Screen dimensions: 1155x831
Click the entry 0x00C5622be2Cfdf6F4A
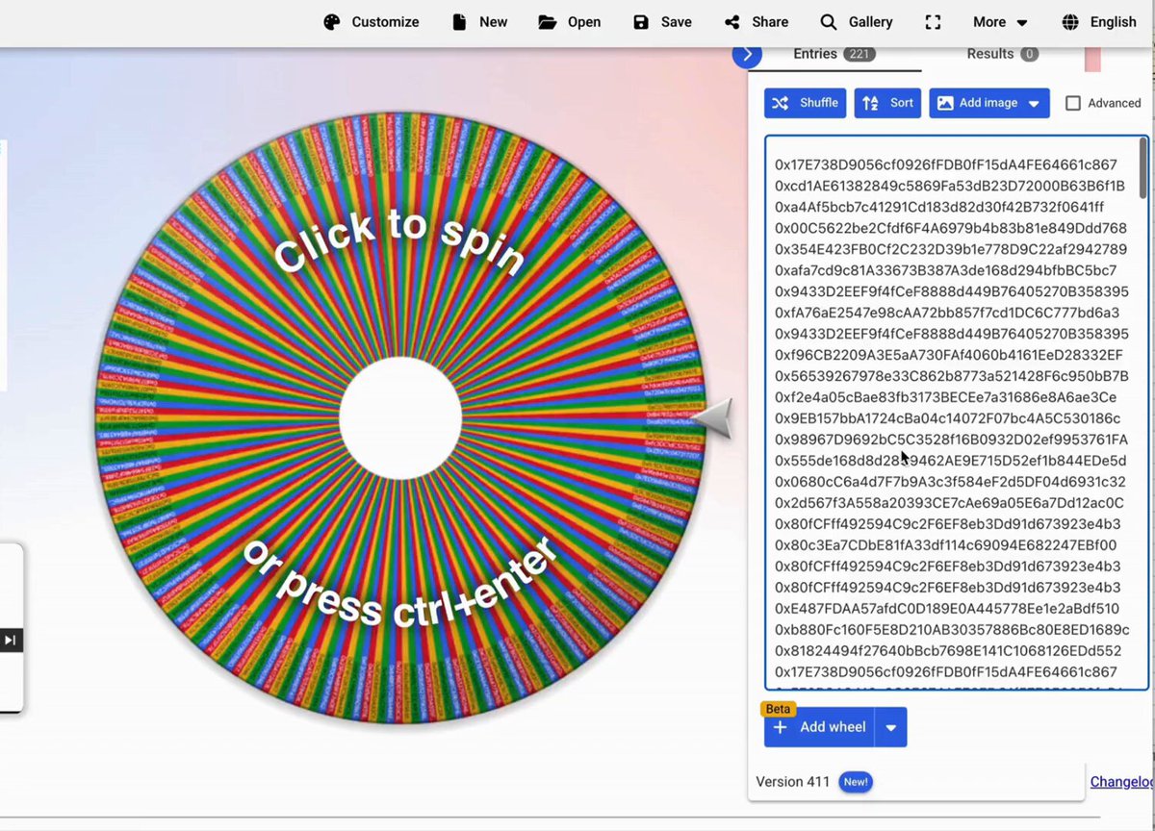[x=950, y=228]
